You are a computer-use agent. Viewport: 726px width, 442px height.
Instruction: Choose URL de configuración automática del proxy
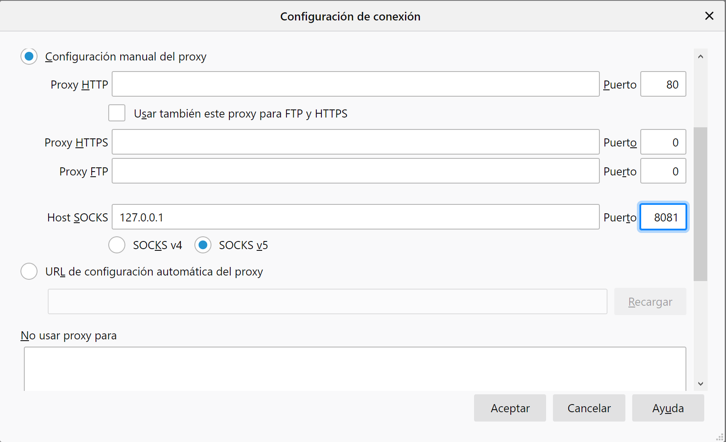point(29,272)
